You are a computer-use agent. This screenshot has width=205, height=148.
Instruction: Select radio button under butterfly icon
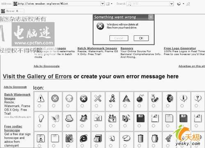(x=54, y=126)
